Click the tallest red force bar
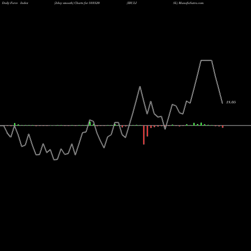Viewport: 251px width, 251px height. 144,135
